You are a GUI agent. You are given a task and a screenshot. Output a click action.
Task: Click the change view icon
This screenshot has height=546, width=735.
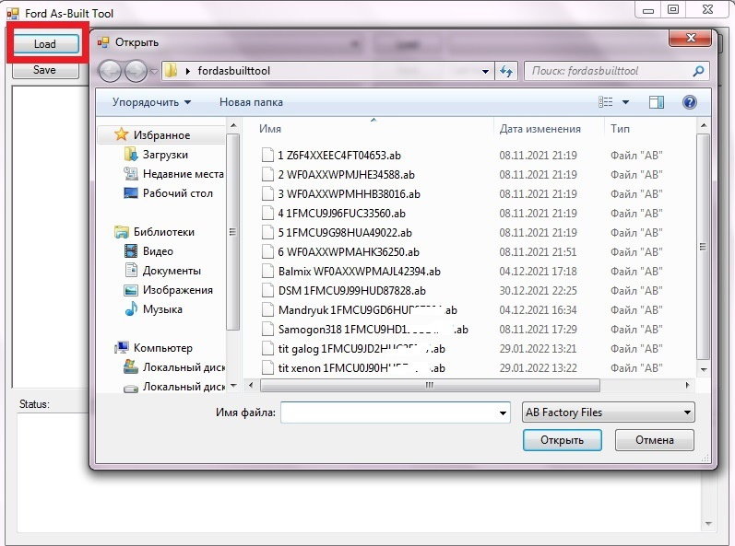pos(606,102)
